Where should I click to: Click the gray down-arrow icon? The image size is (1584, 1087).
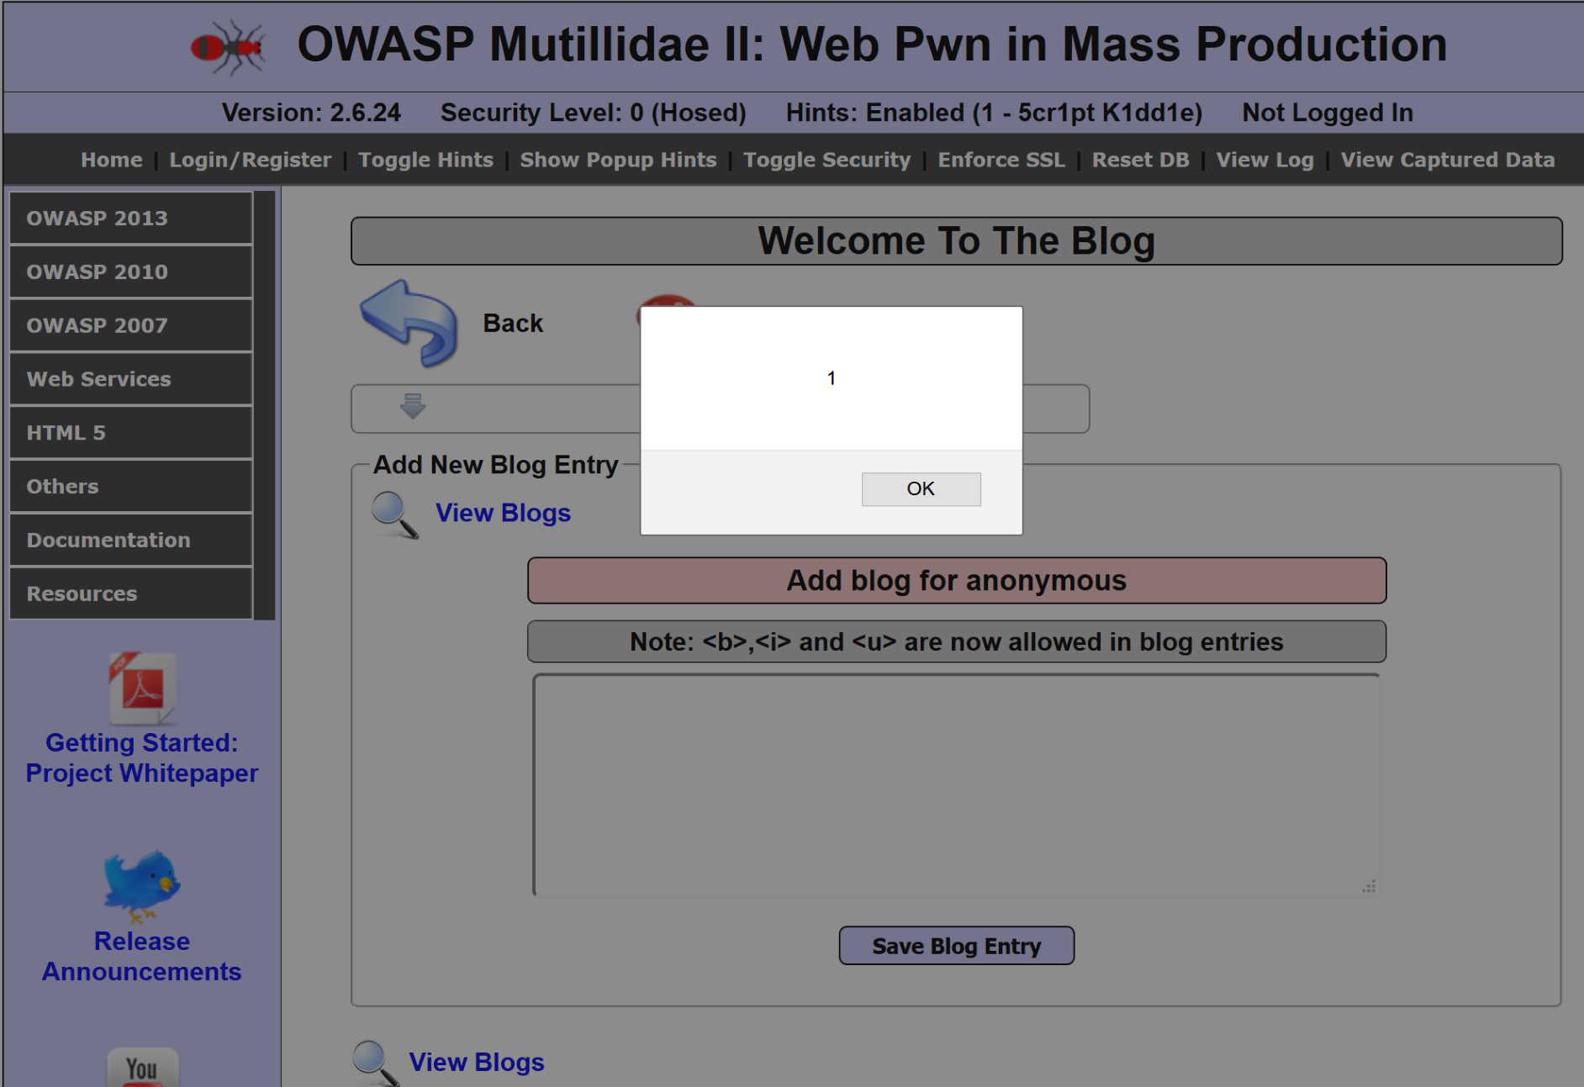coord(413,406)
